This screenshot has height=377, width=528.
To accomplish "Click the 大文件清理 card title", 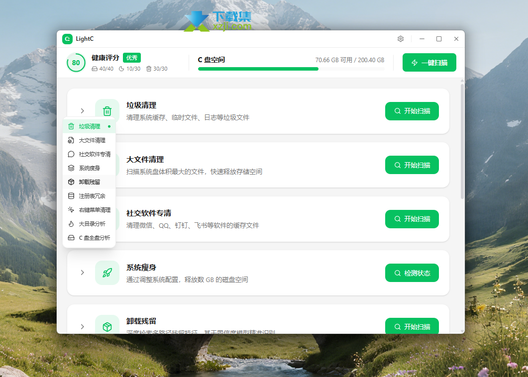I will pos(145,160).
